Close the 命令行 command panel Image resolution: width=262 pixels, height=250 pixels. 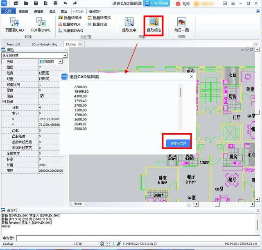[x=258, y=211]
